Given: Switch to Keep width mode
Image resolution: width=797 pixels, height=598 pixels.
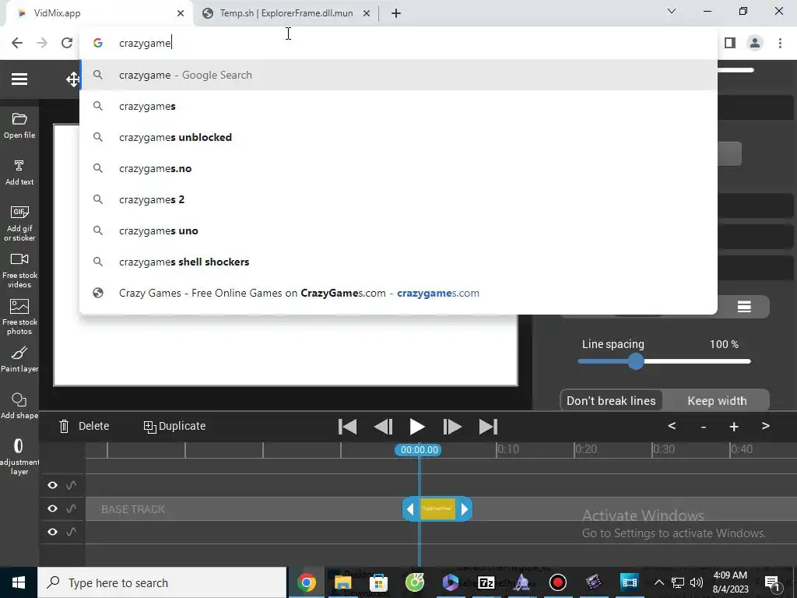Looking at the screenshot, I should [717, 401].
